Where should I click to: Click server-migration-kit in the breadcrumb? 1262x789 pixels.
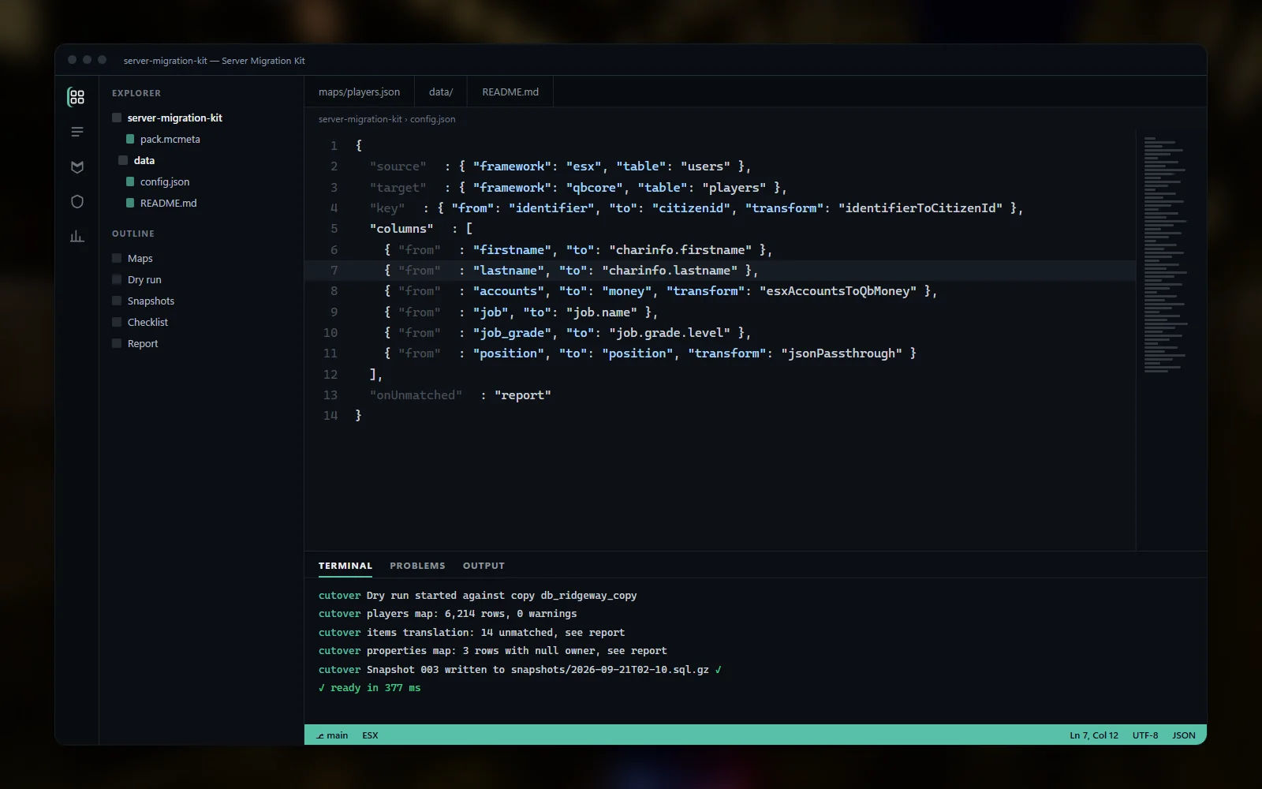pyautogui.click(x=360, y=119)
